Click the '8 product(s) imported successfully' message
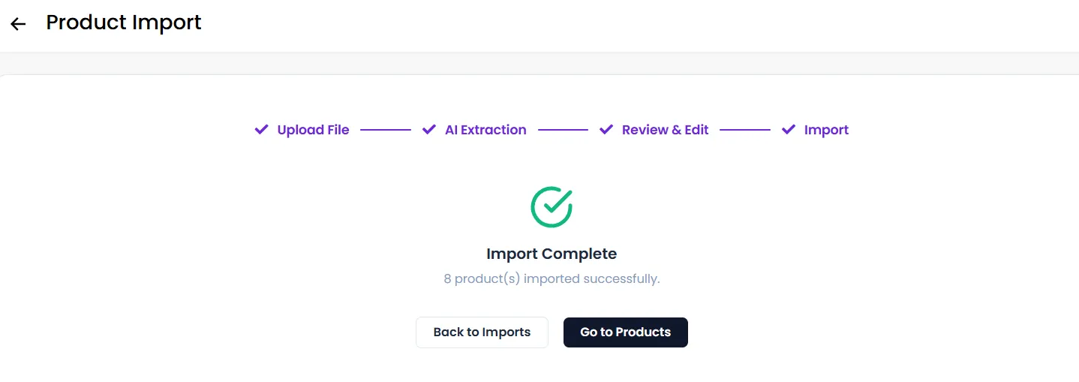Viewport: 1079px width, 382px height. (x=552, y=278)
